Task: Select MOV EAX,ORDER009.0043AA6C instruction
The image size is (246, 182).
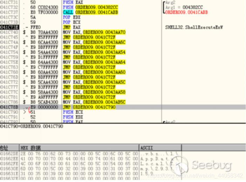Action: tap(94, 42)
